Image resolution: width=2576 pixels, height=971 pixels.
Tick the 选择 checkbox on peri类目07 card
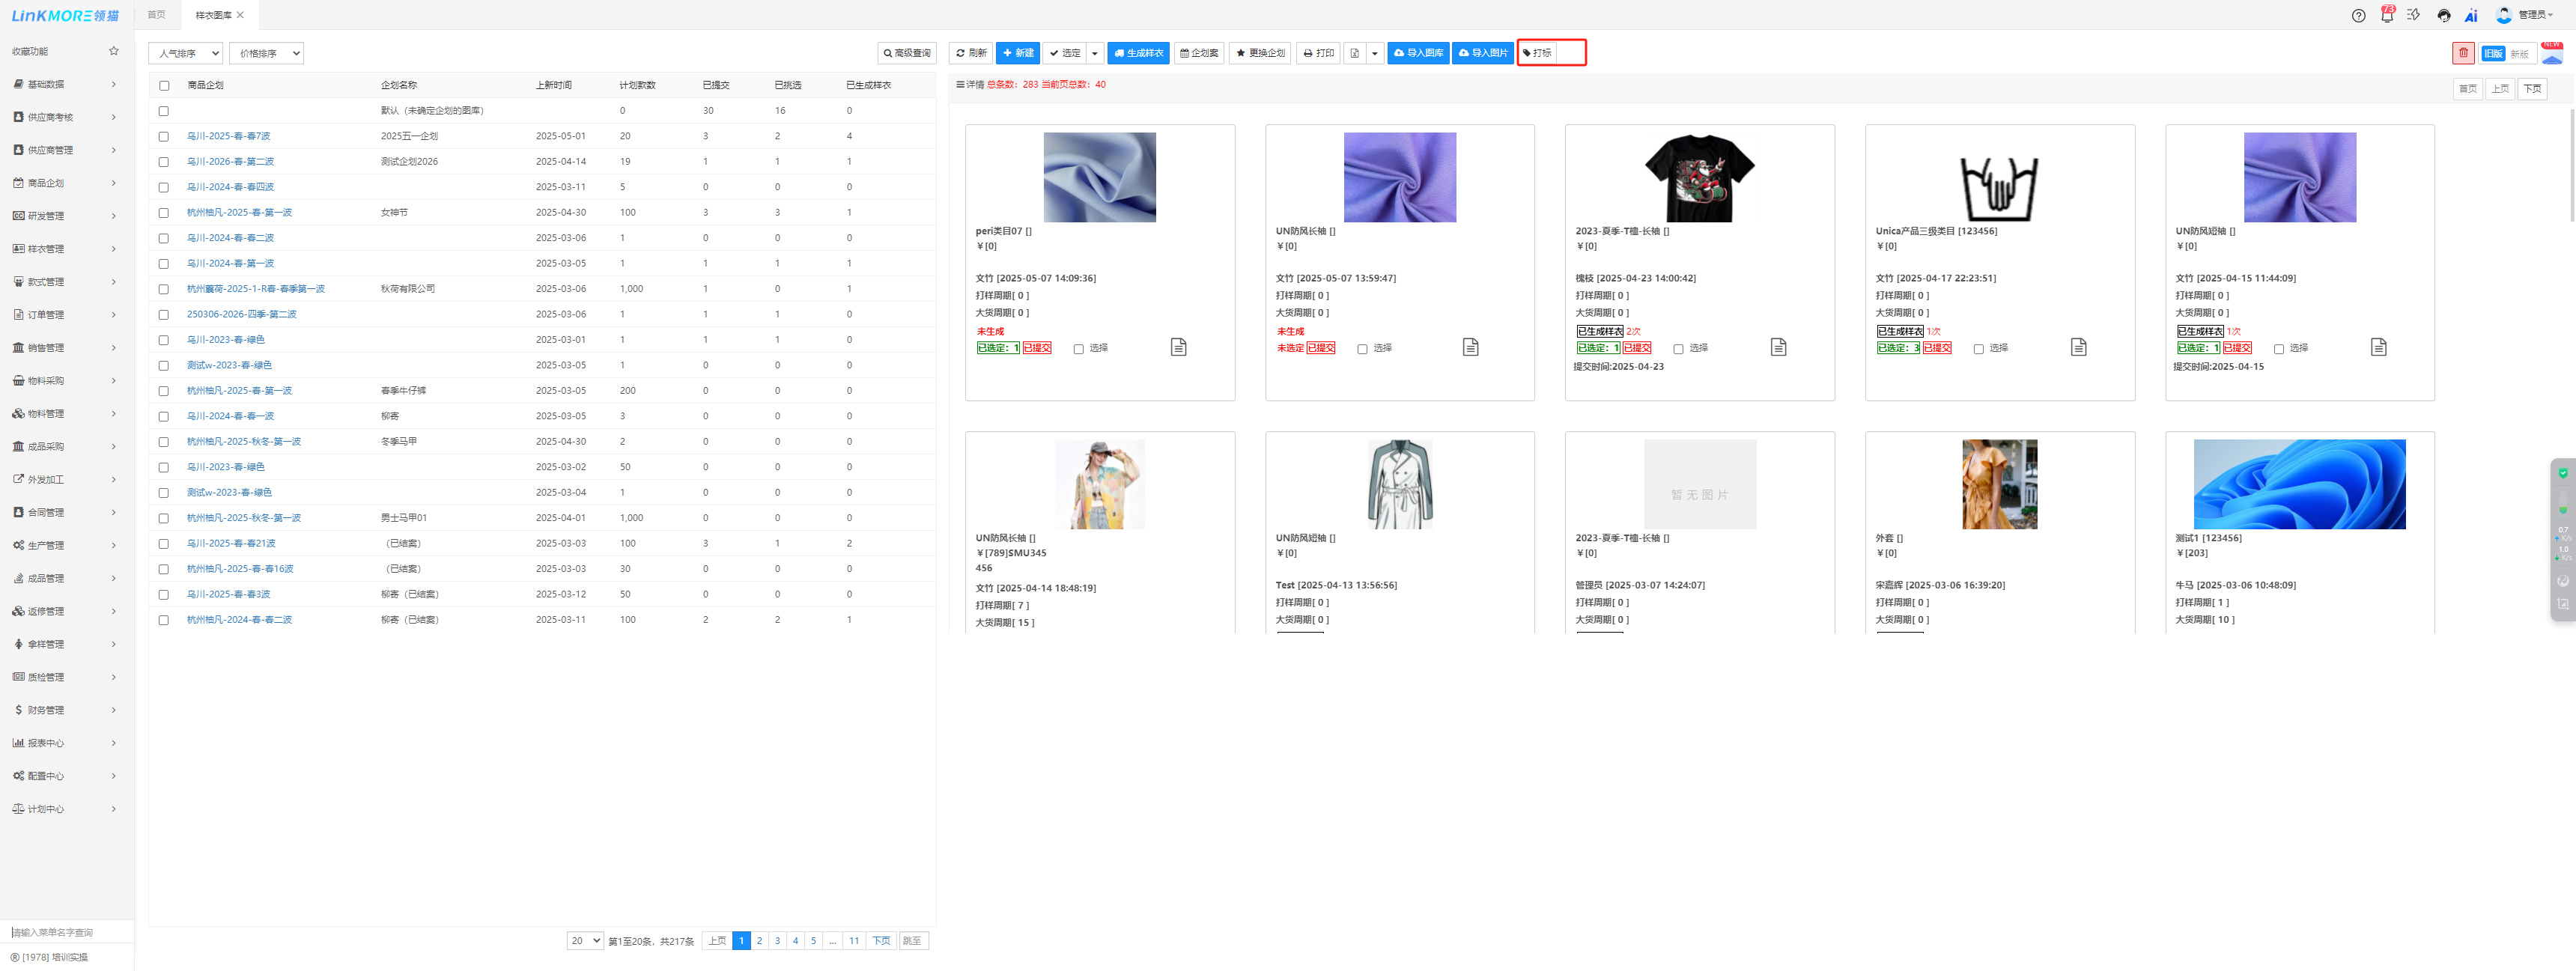(x=1078, y=349)
